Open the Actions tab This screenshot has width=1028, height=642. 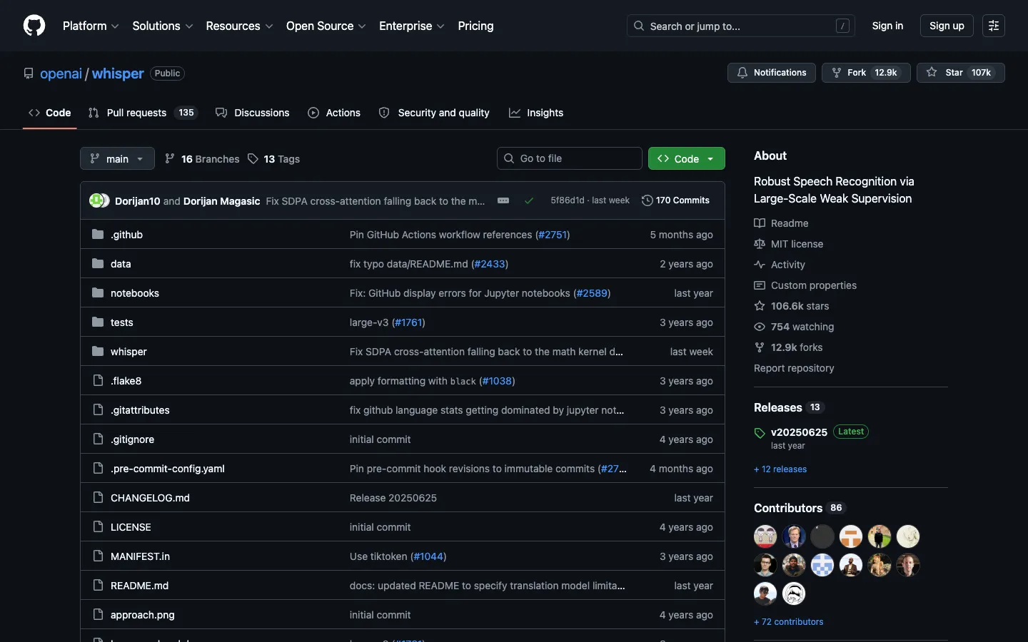coord(334,113)
